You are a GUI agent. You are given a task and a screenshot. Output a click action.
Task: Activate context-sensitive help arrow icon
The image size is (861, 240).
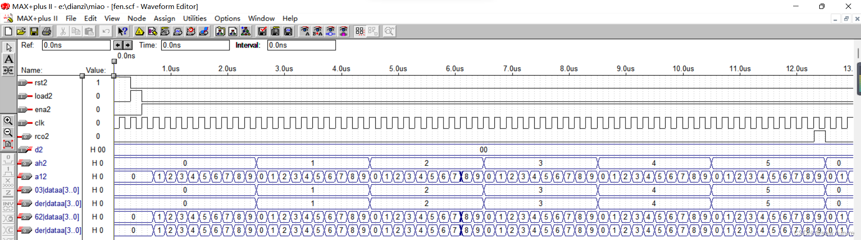pyautogui.click(x=123, y=31)
